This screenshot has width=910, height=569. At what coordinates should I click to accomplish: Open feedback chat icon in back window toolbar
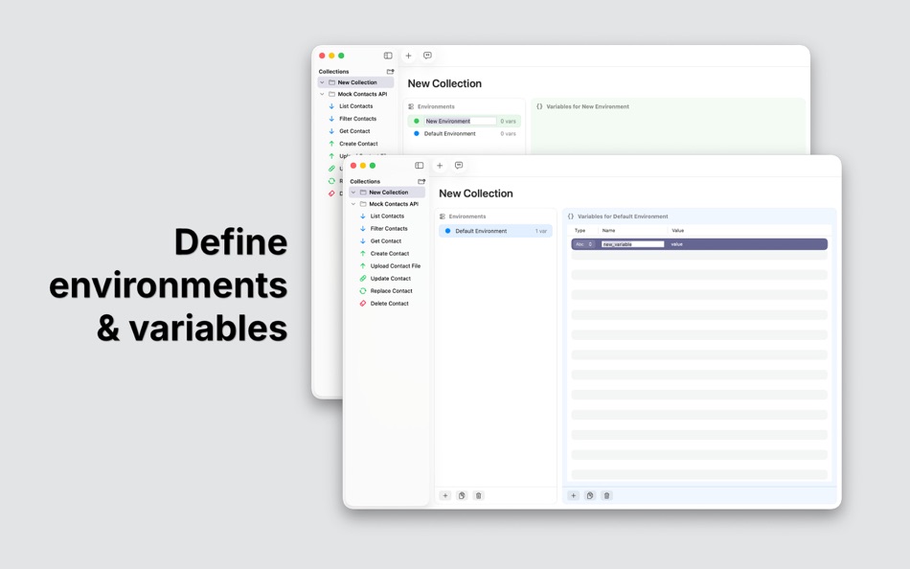point(427,56)
